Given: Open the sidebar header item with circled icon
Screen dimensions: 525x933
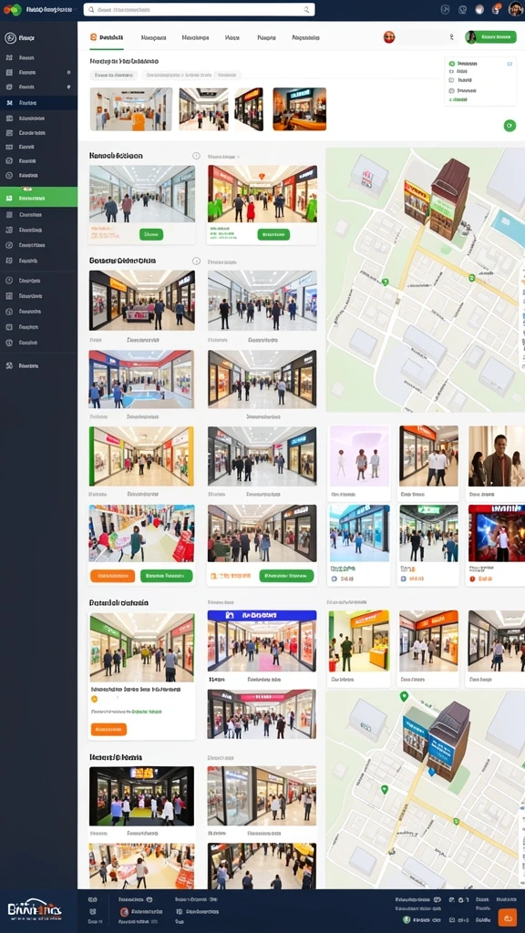Looking at the screenshot, I should (20, 38).
